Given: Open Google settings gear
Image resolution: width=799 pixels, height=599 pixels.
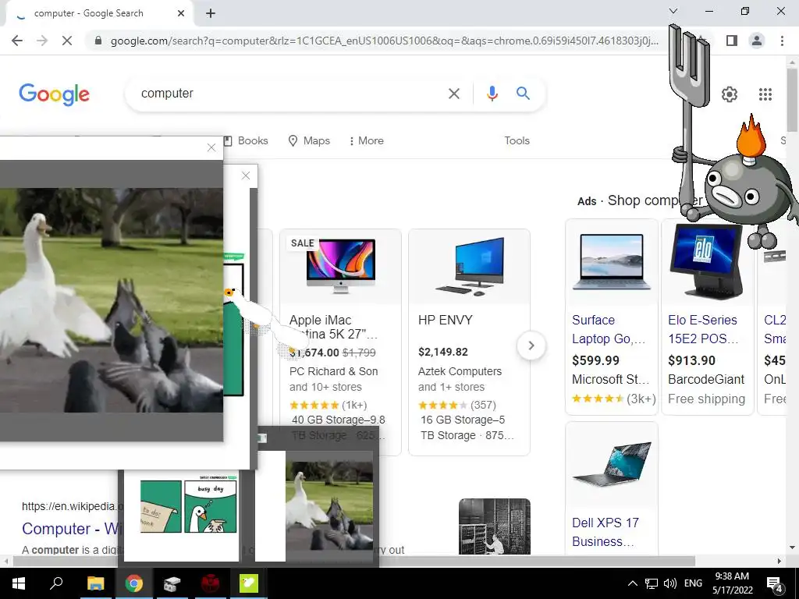Looking at the screenshot, I should tap(730, 94).
